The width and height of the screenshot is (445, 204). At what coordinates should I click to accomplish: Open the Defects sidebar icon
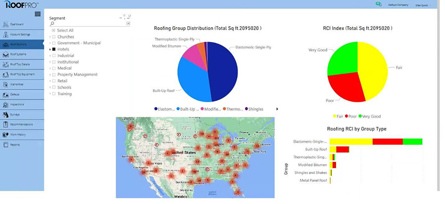(5, 94)
